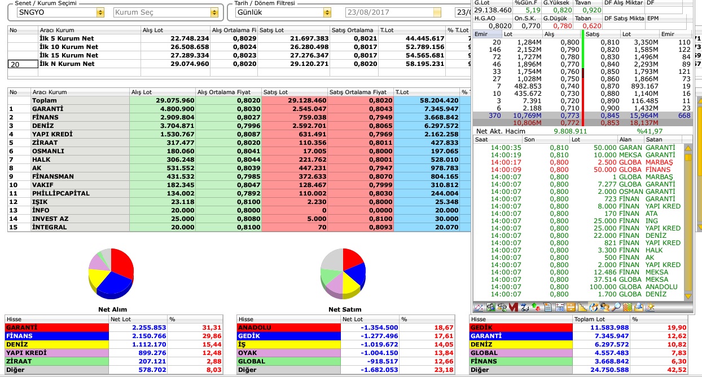Click the red M toolbar icon
The image size is (702, 377).
pos(514,308)
